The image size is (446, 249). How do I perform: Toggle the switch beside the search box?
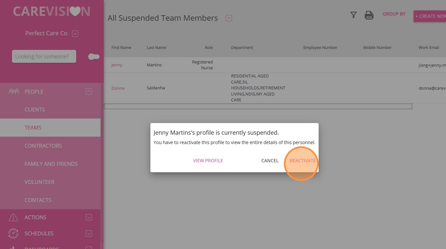coord(94,57)
